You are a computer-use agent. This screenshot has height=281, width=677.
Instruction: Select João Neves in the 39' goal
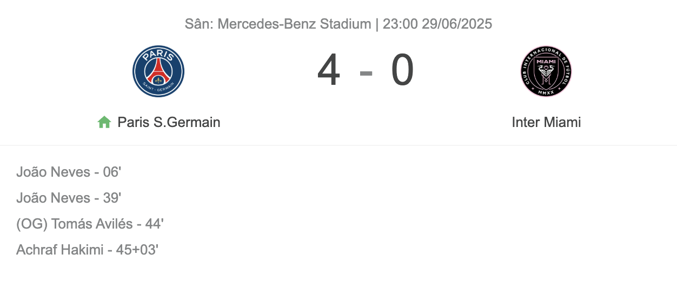54,198
